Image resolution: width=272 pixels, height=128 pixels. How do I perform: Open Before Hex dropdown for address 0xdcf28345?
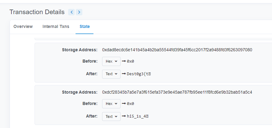pyautogui.click(x=111, y=104)
